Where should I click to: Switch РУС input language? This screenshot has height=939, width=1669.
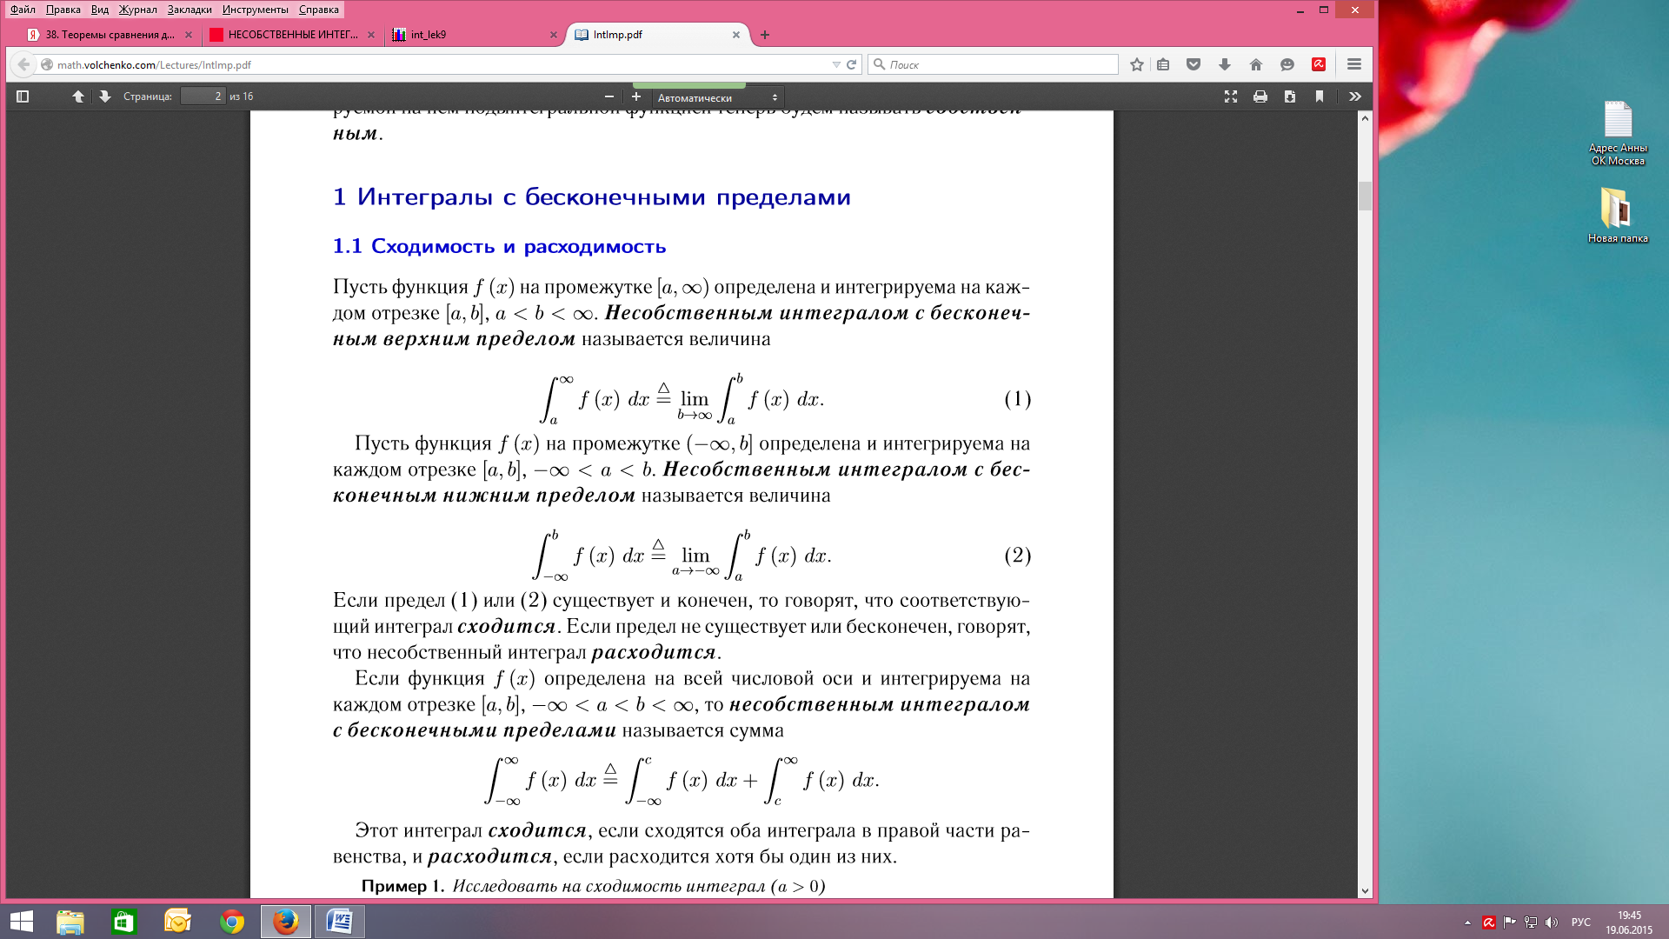click(1581, 922)
